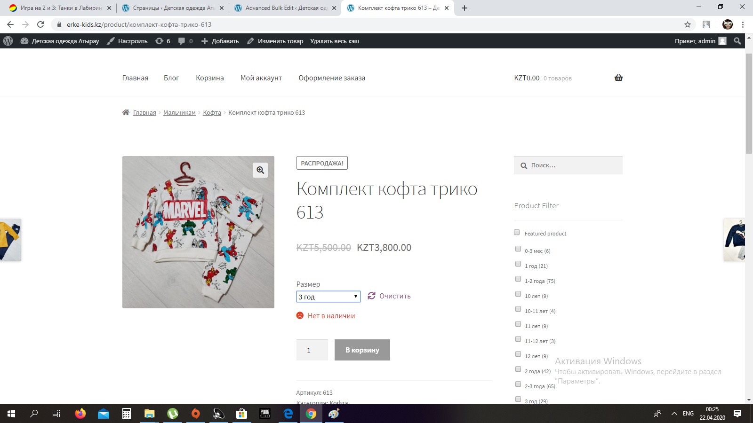
Task: Open the 'Детская одежда Атырау' site menu
Action: [60, 41]
